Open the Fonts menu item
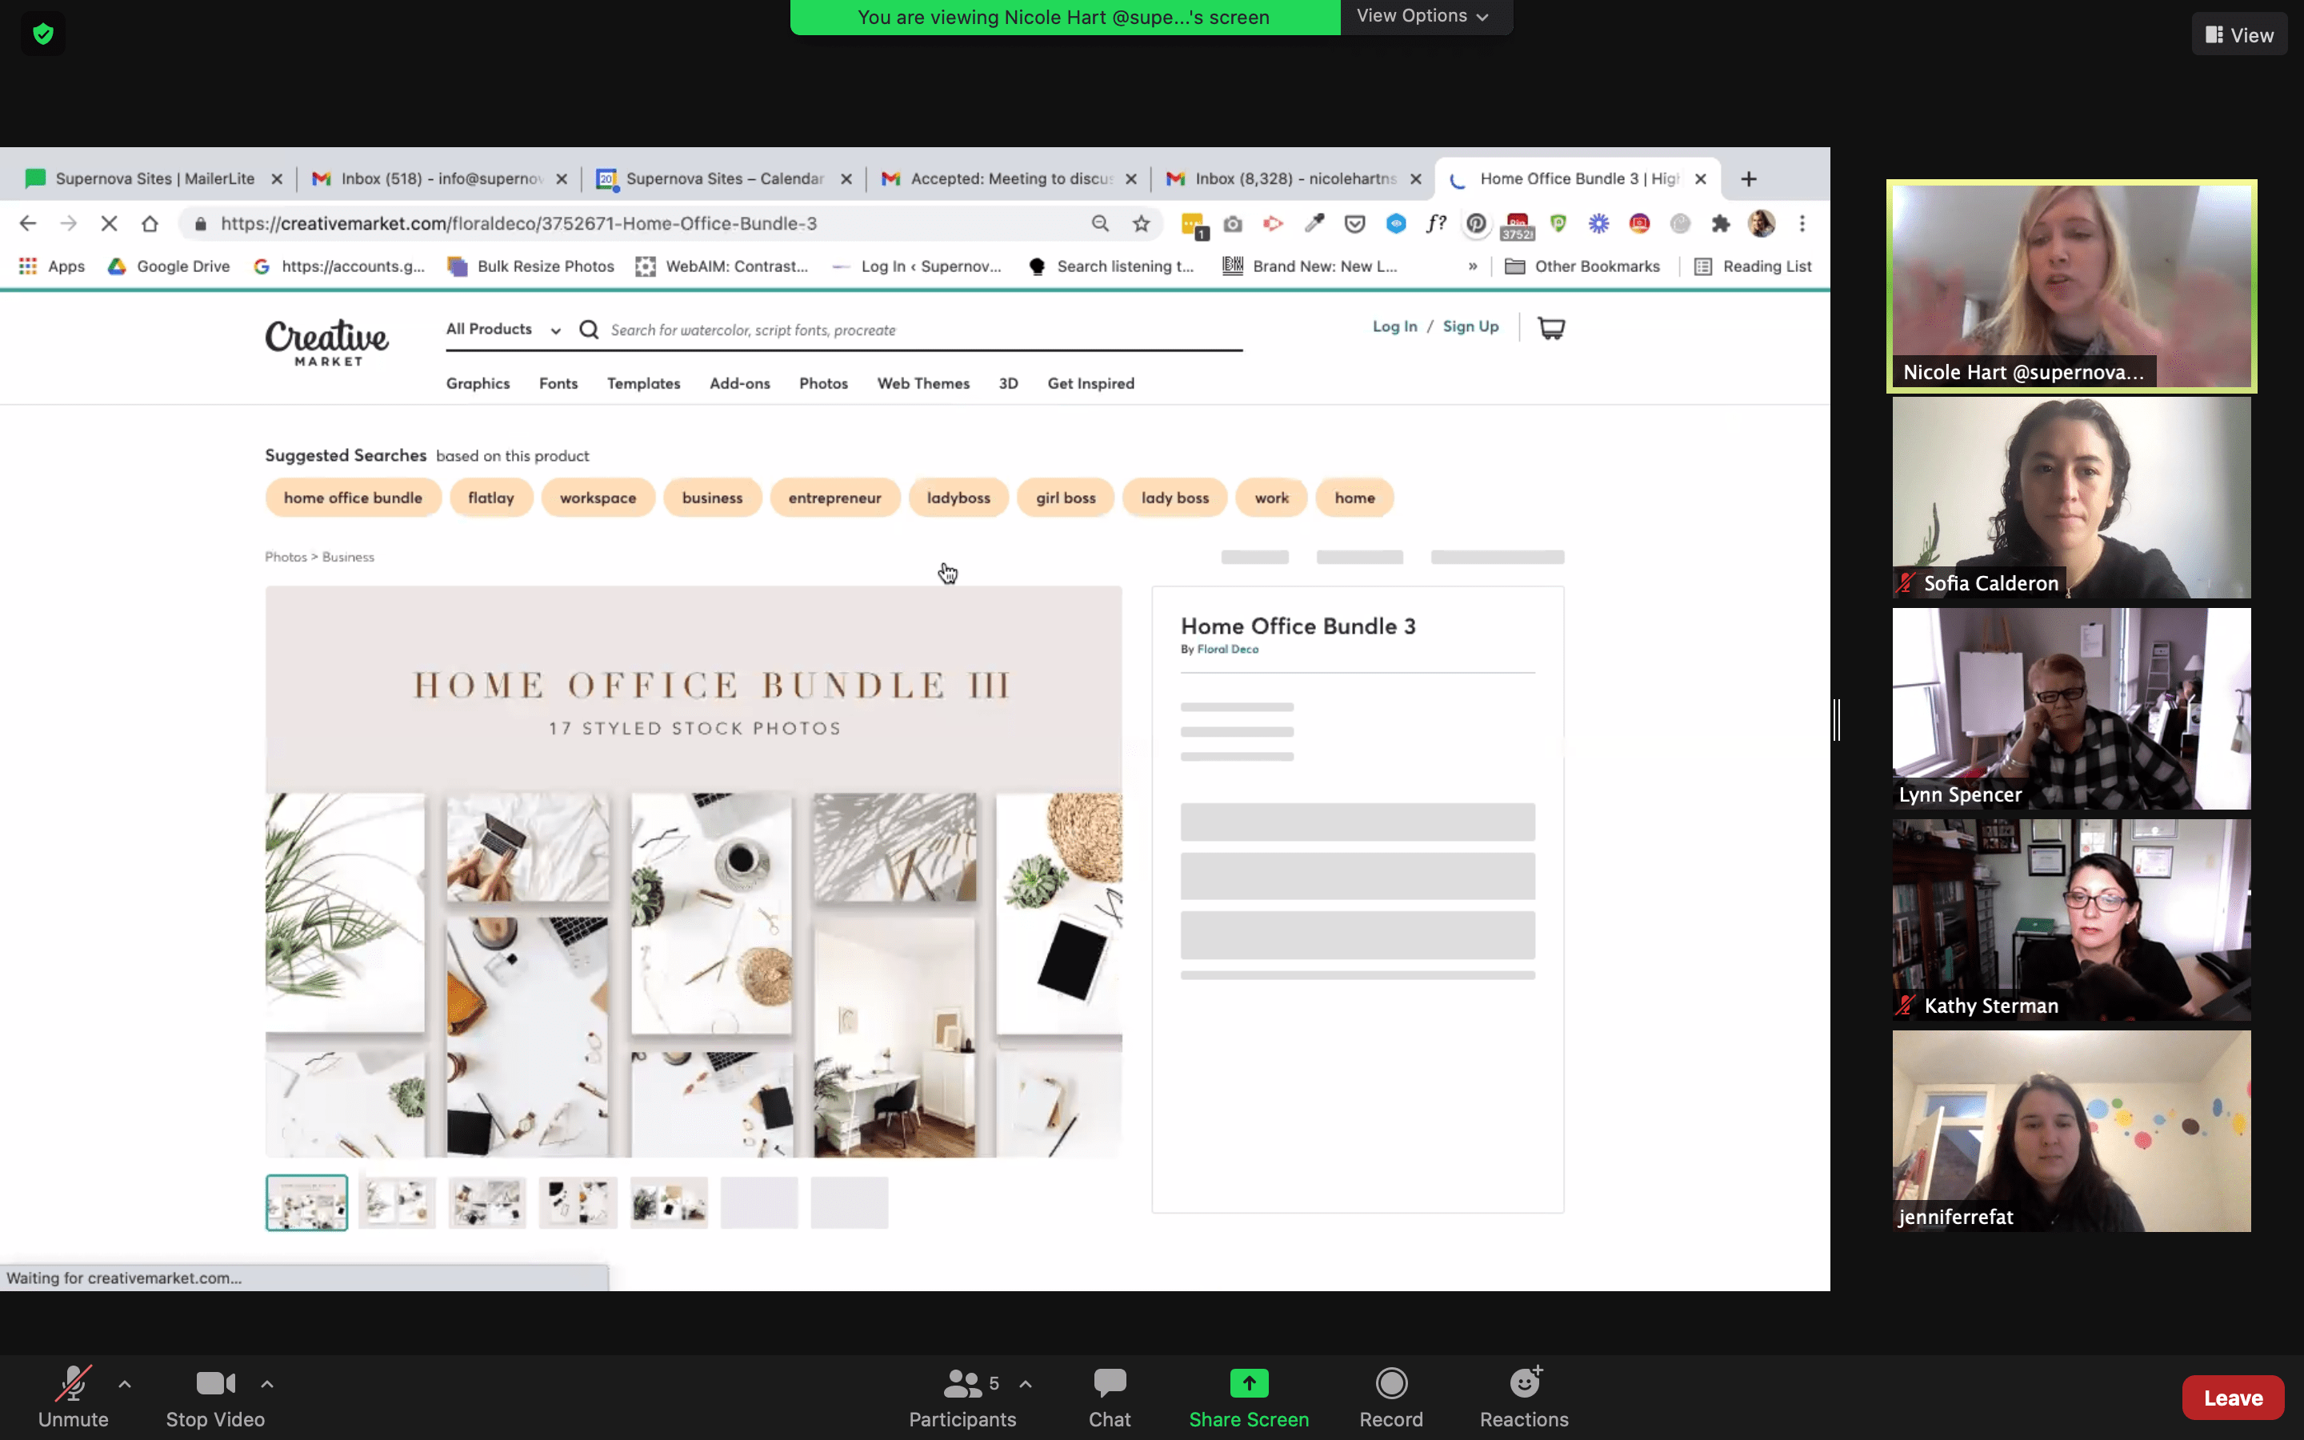Viewport: 2304px width, 1440px height. tap(558, 384)
